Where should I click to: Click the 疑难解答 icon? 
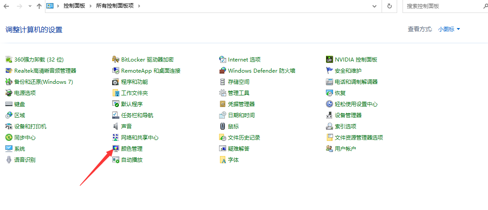click(x=223, y=148)
